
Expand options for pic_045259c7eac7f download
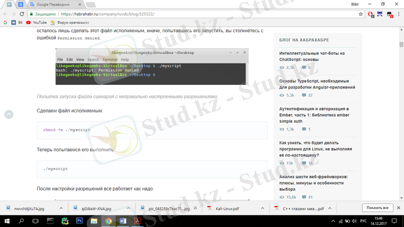[x=195, y=208]
